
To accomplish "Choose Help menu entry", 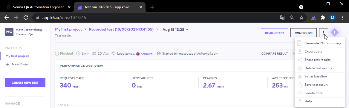I will pos(320,101).
